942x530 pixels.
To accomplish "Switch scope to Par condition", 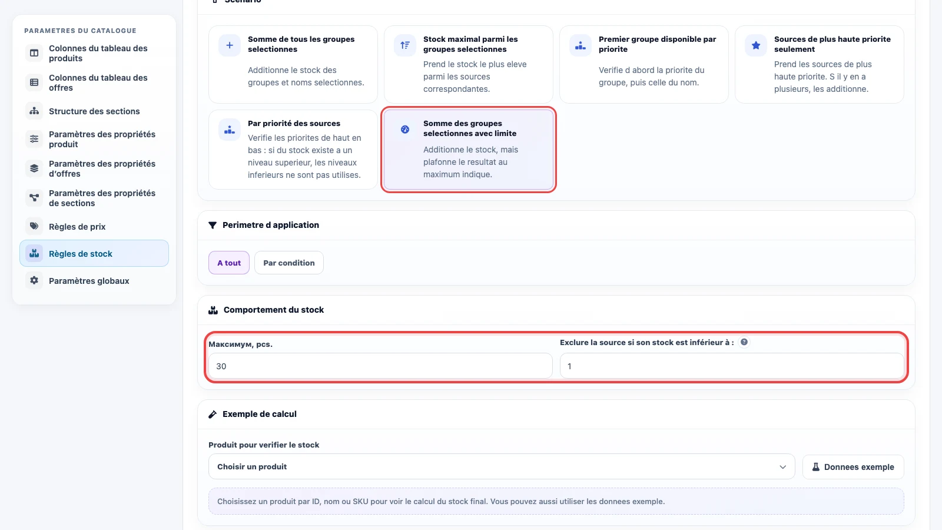I will [289, 263].
